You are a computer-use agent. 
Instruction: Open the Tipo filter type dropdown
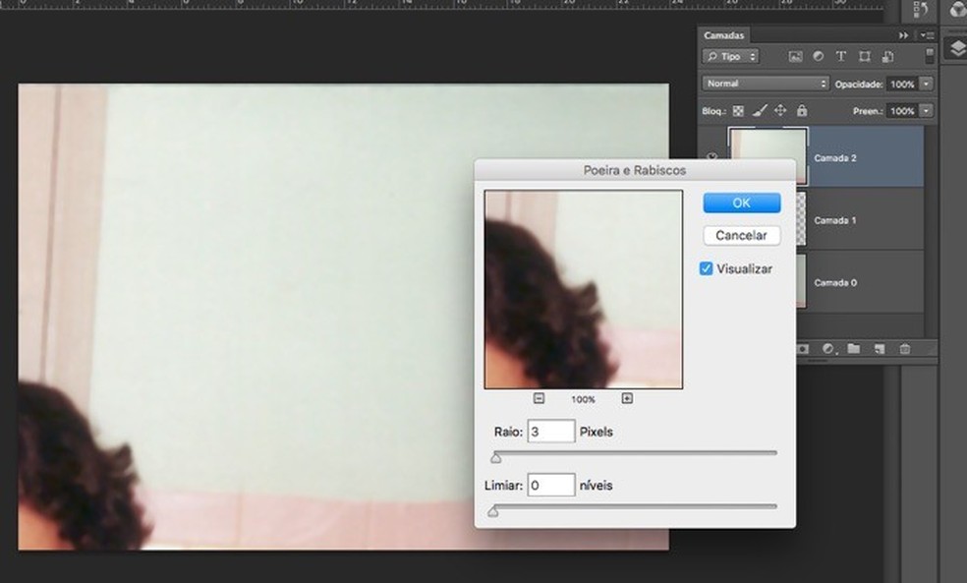[x=732, y=57]
